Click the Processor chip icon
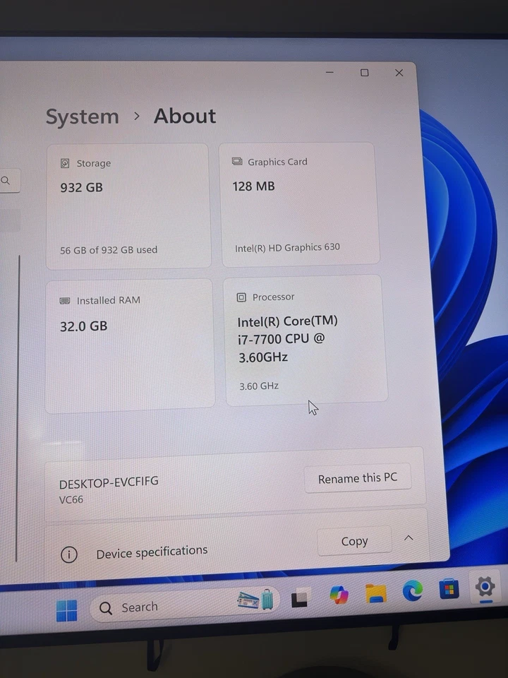Image resolution: width=508 pixels, height=678 pixels. coord(241,297)
